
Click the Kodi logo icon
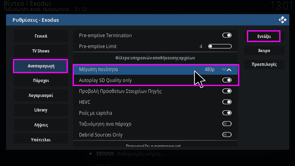(x=282, y=20)
